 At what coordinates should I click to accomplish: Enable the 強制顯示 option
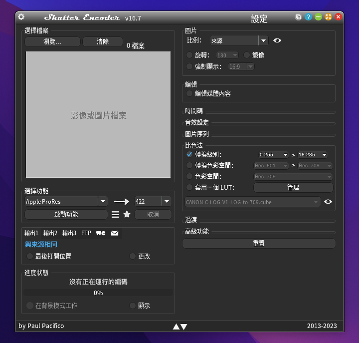(189, 66)
